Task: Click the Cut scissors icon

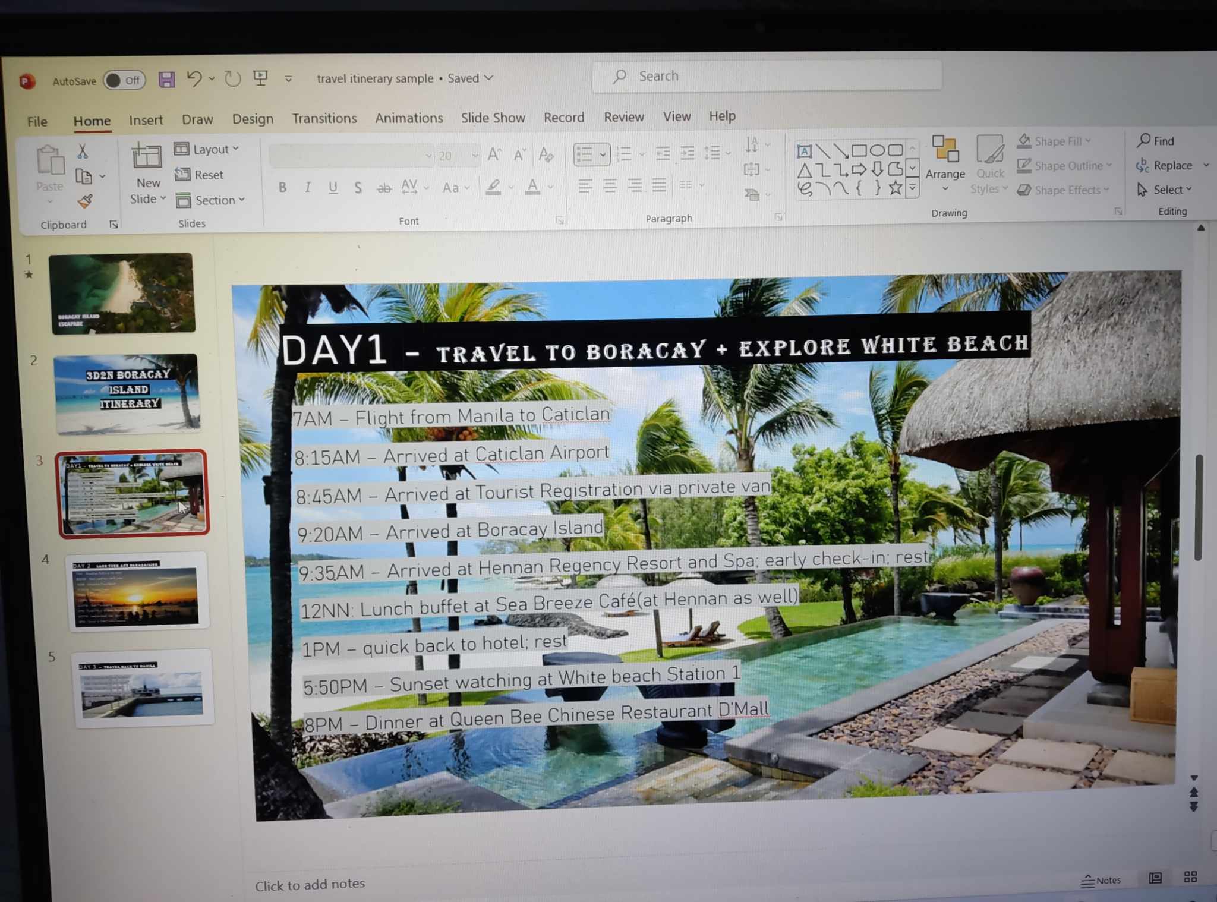Action: 83,152
